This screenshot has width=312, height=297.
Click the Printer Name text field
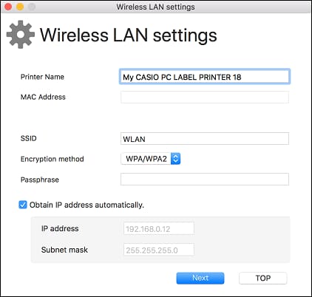click(x=205, y=77)
